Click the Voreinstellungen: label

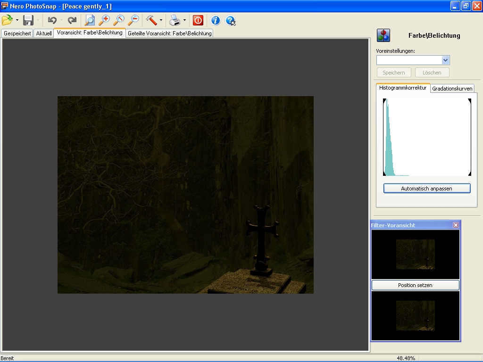pos(396,51)
